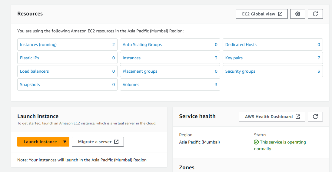332x172 pixels.
Task: Open Dedicated Hosts resource
Action: tap(241, 45)
